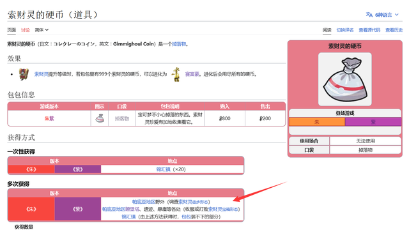This screenshot has width=409, height=230.
Task: Click the ₽200 sell price cell
Action: click(x=265, y=118)
